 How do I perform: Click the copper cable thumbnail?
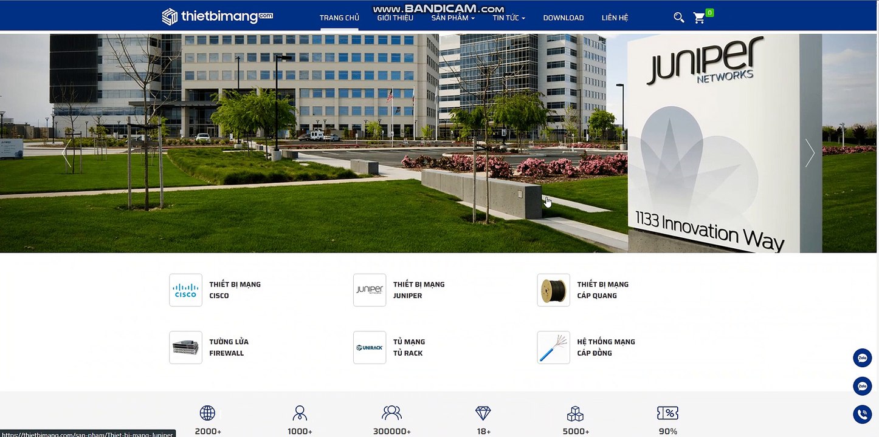[553, 347]
